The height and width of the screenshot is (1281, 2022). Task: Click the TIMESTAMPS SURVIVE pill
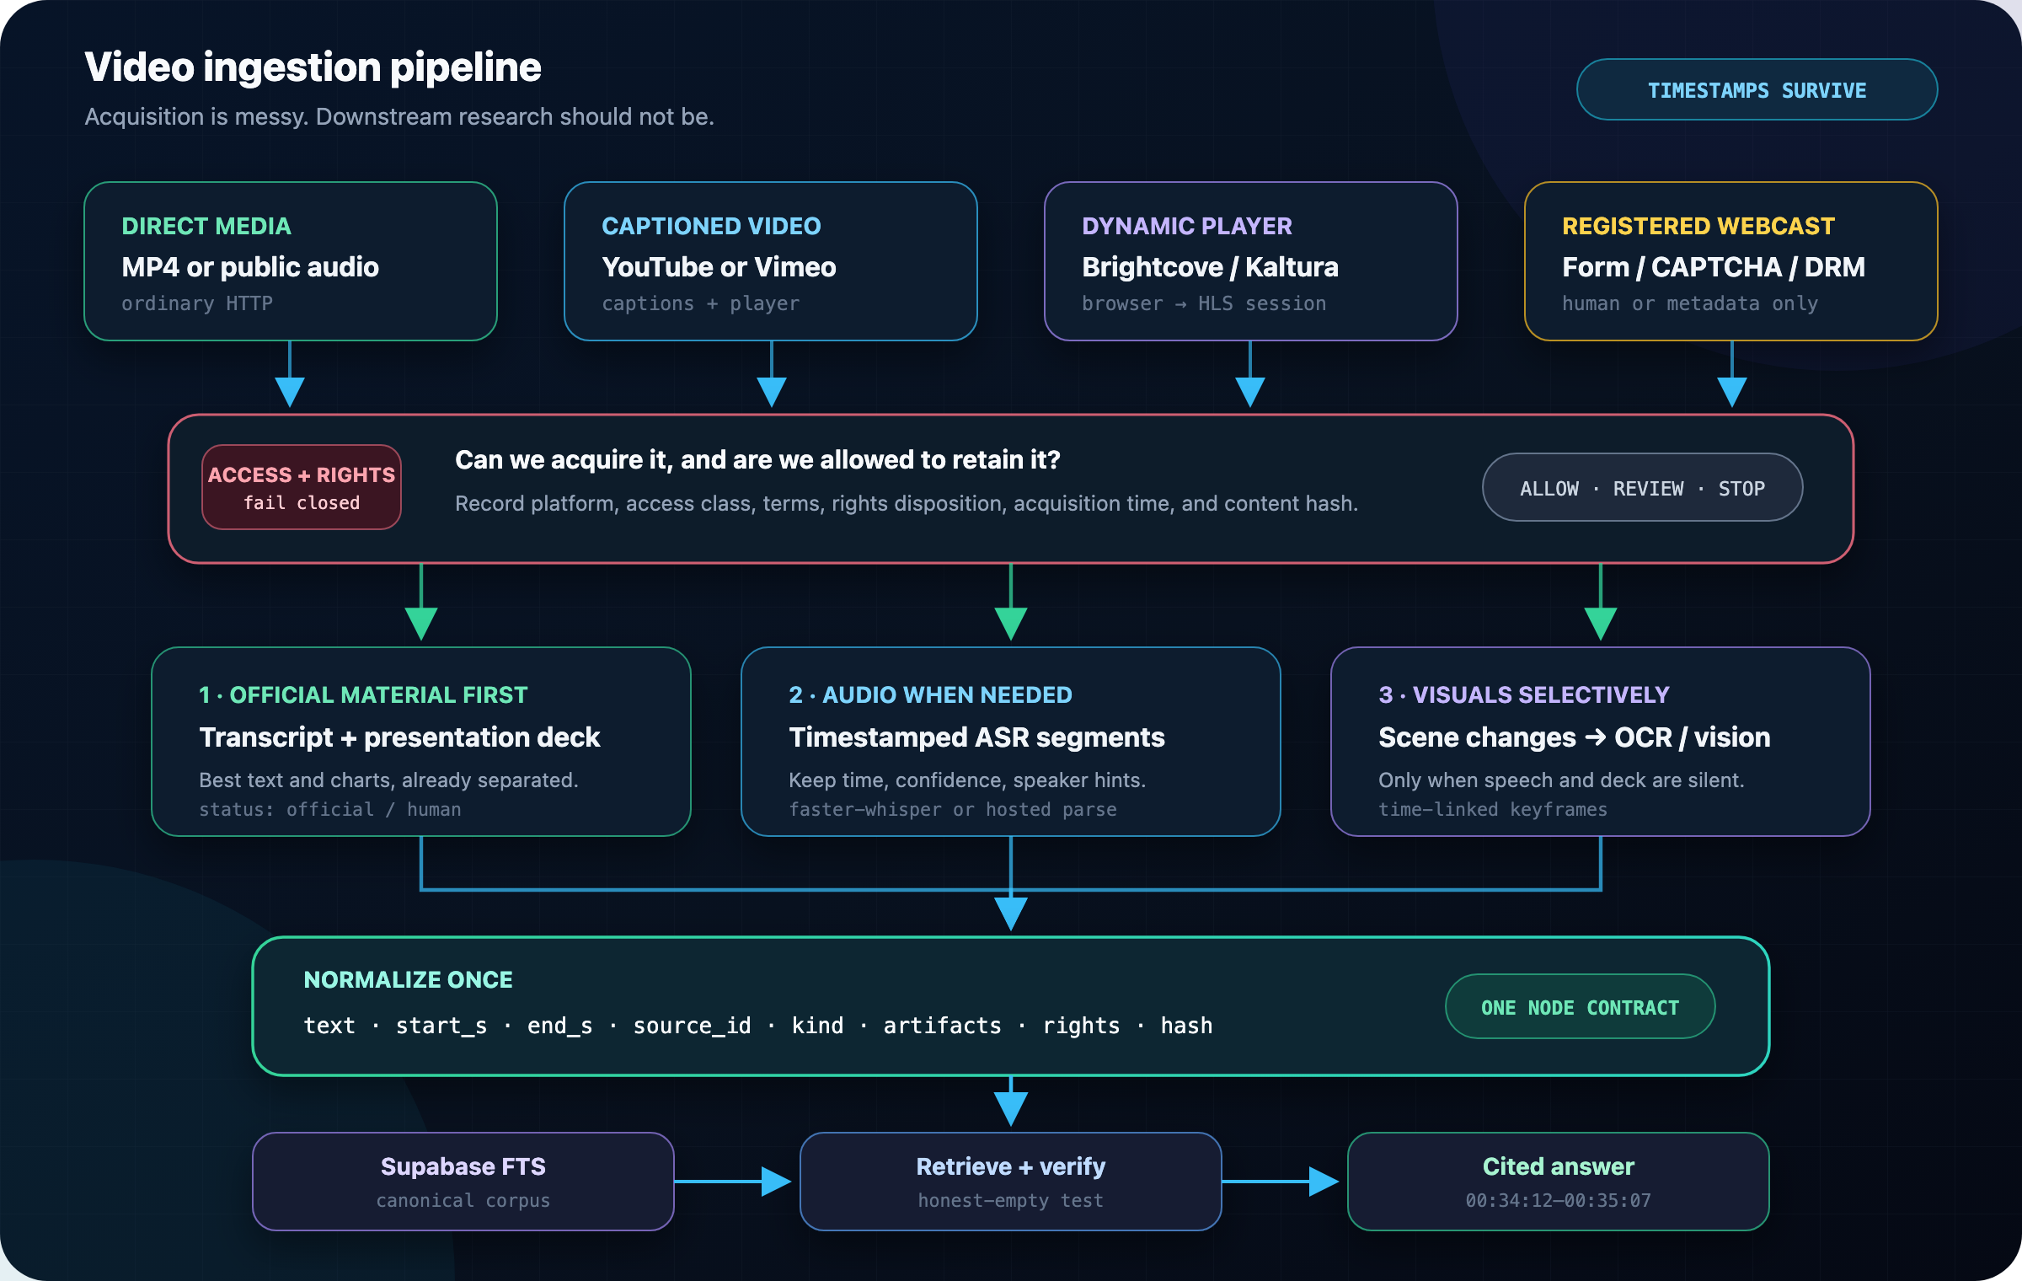pos(1757,89)
